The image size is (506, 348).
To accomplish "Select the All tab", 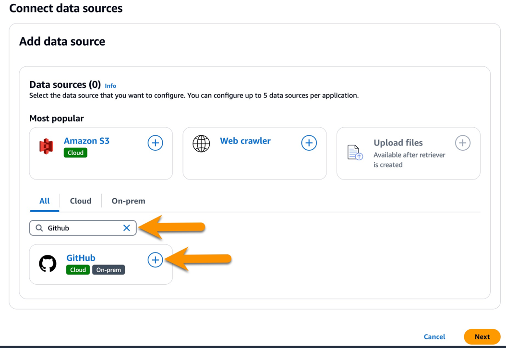I will 44,201.
